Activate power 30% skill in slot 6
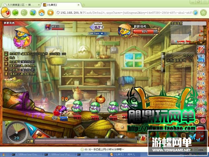Screen dimensions: 209x157 (201, 95)
